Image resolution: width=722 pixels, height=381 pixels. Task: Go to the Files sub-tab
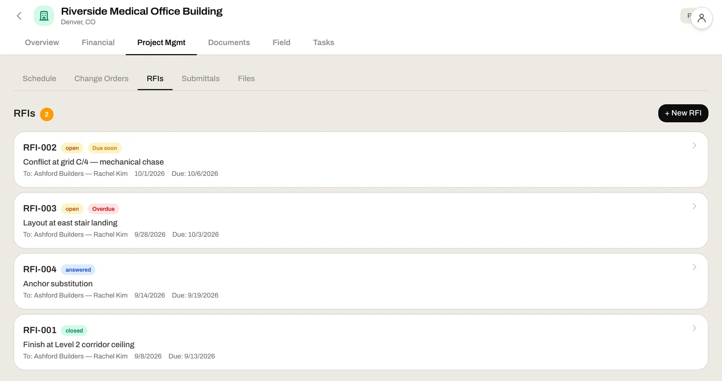click(x=246, y=78)
